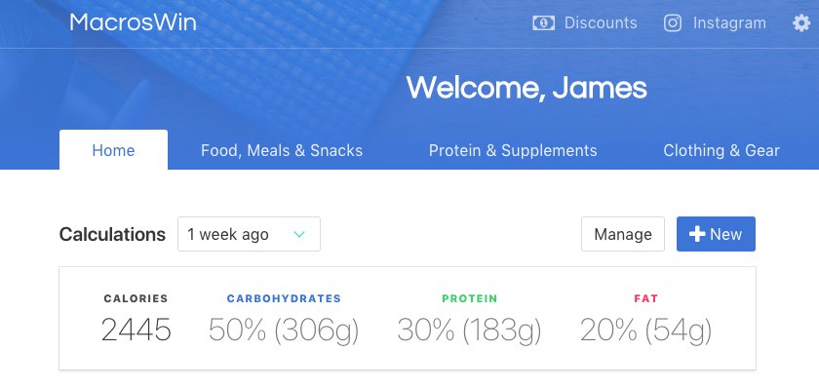Switch to the Home tab
This screenshot has height=390, width=819.
[113, 150]
